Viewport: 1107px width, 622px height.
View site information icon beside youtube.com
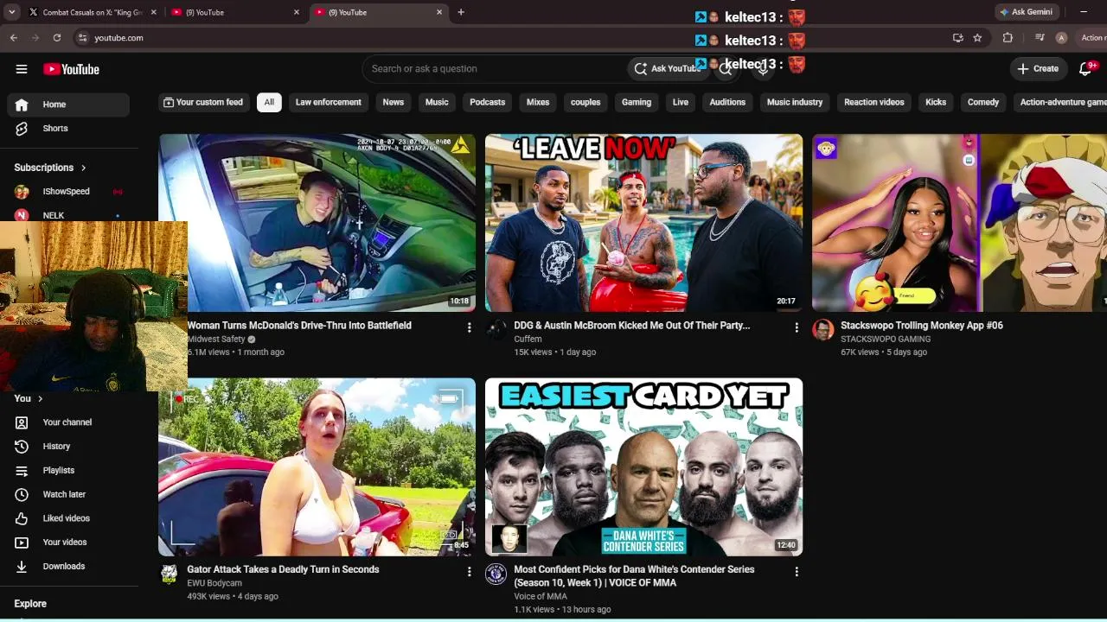coord(82,38)
